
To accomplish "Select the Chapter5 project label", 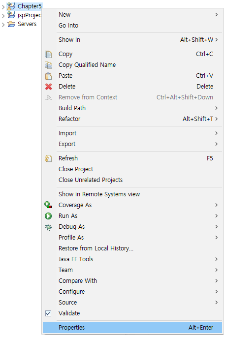I will pos(30,6).
